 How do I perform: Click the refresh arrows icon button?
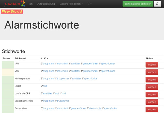(x=157, y=4)
